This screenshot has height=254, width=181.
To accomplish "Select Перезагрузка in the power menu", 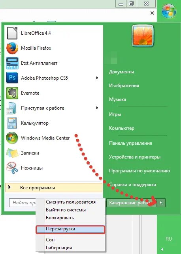I will [x=70, y=229].
